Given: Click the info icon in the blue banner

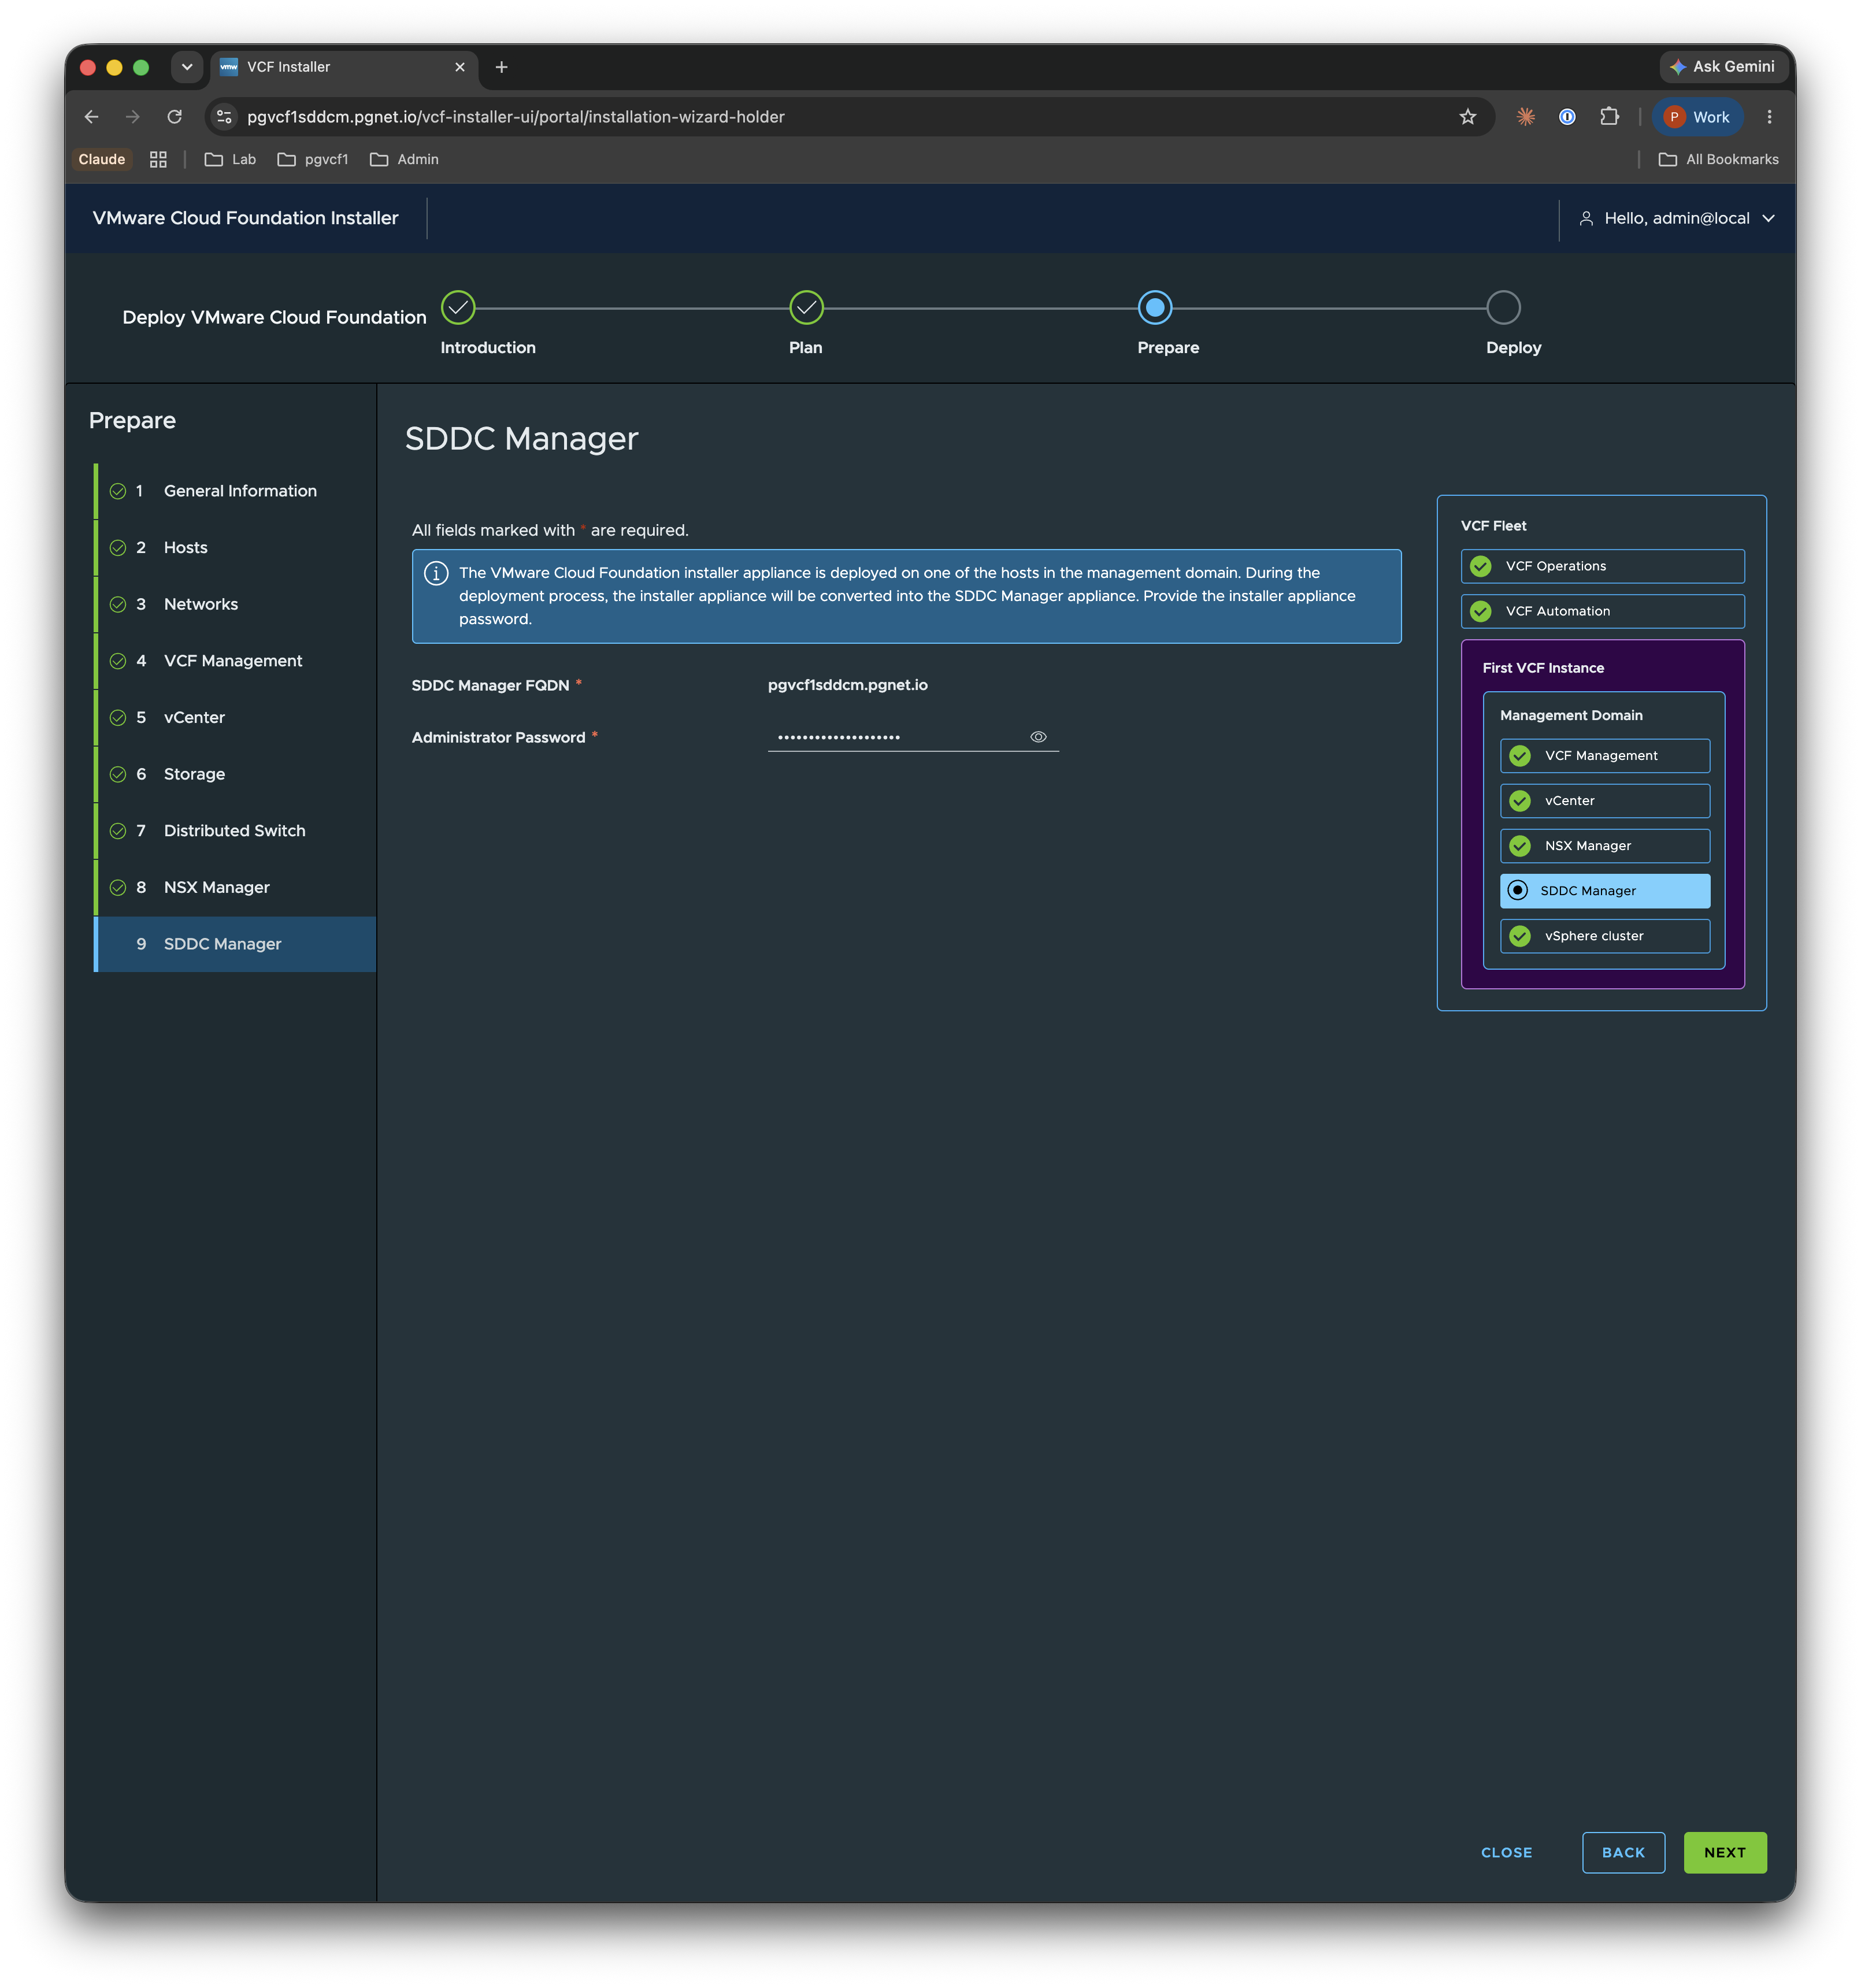Looking at the screenshot, I should 436,573.
